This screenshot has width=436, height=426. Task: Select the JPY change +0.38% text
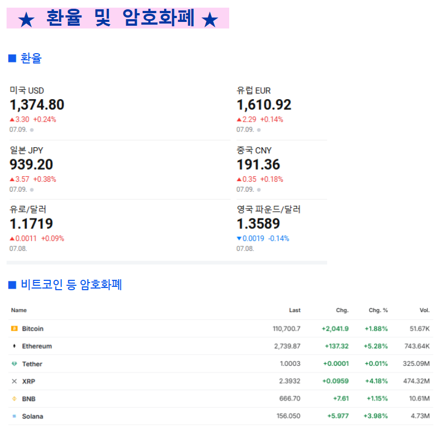(x=45, y=180)
